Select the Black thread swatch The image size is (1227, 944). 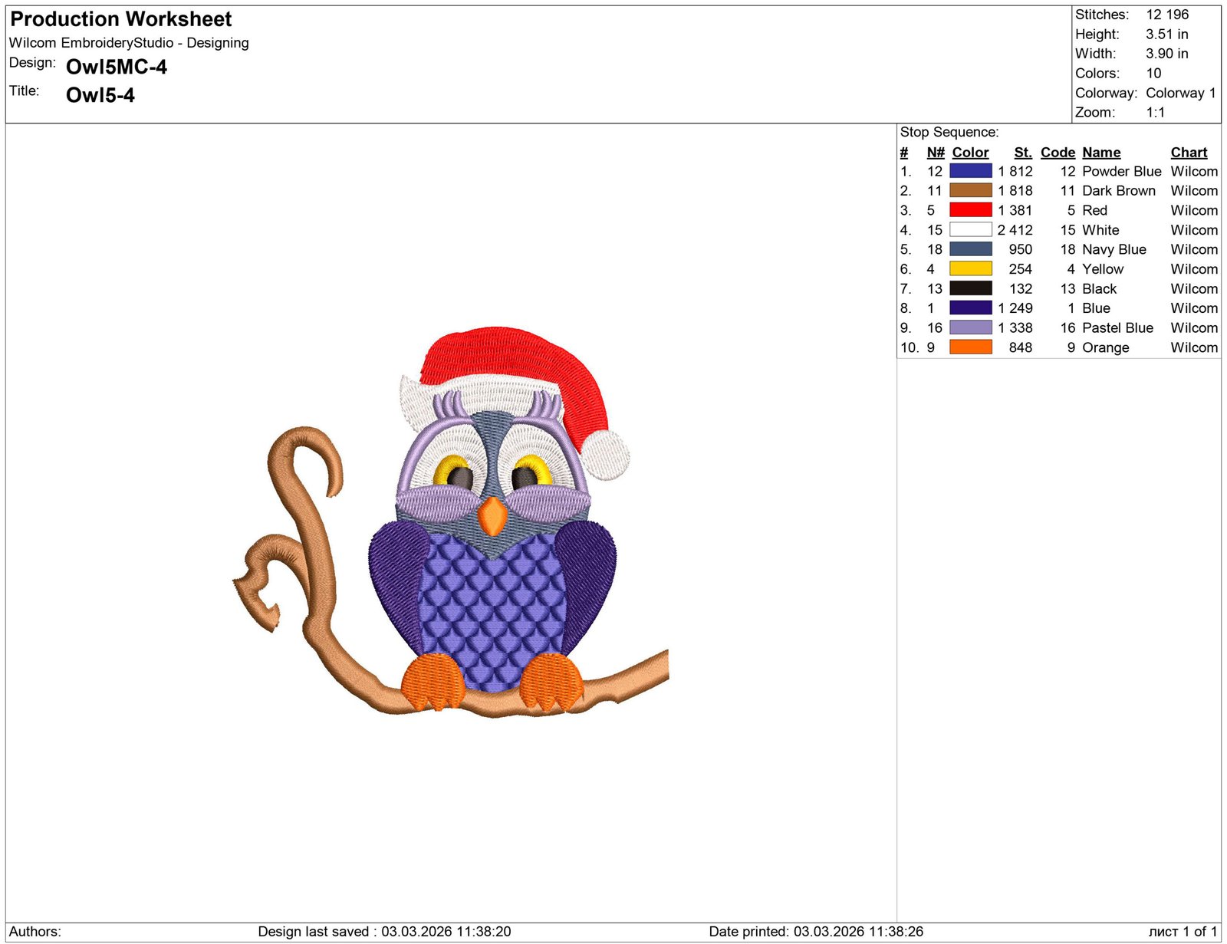tap(970, 288)
